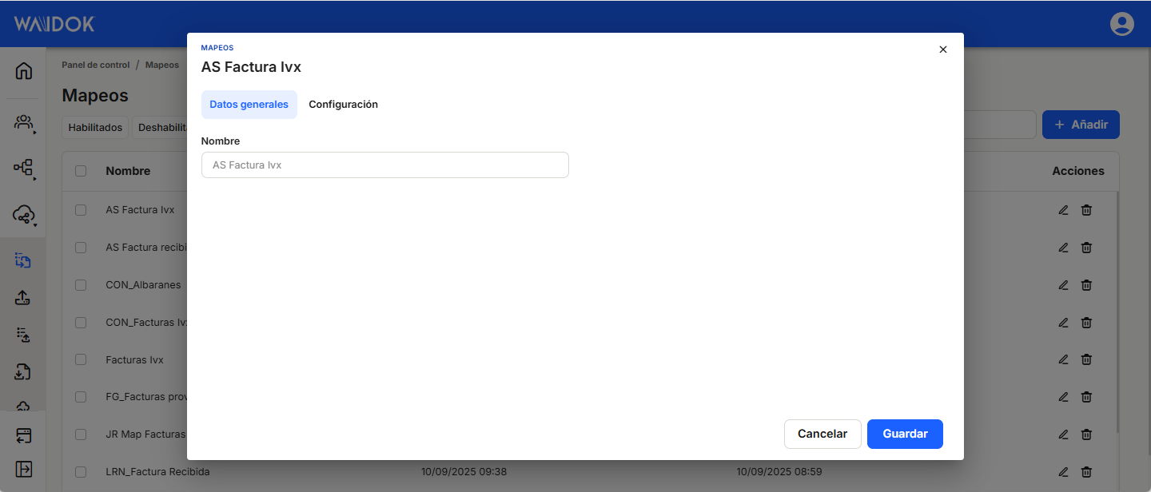Screen dimensions: 1151x492
Task: Open the user profile avatar icon
Action: [x=1121, y=24]
